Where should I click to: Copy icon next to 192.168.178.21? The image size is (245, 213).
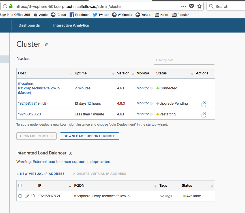click(x=33, y=195)
